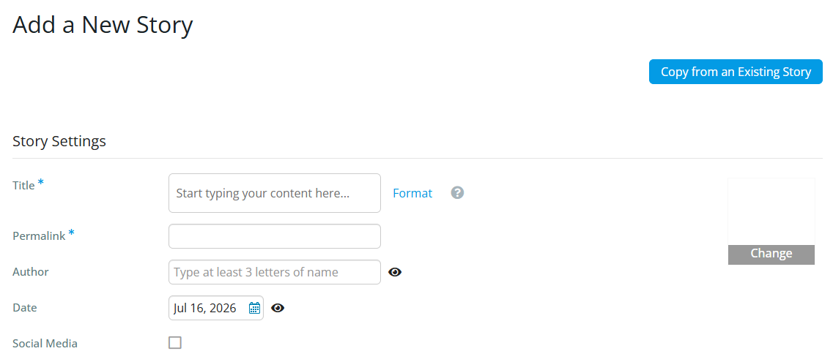Click the Date field label
This screenshot has height=362, width=833.
pos(24,307)
